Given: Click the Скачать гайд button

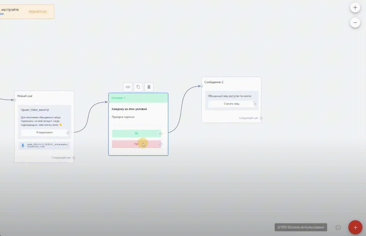Looking at the screenshot, I should click(231, 104).
